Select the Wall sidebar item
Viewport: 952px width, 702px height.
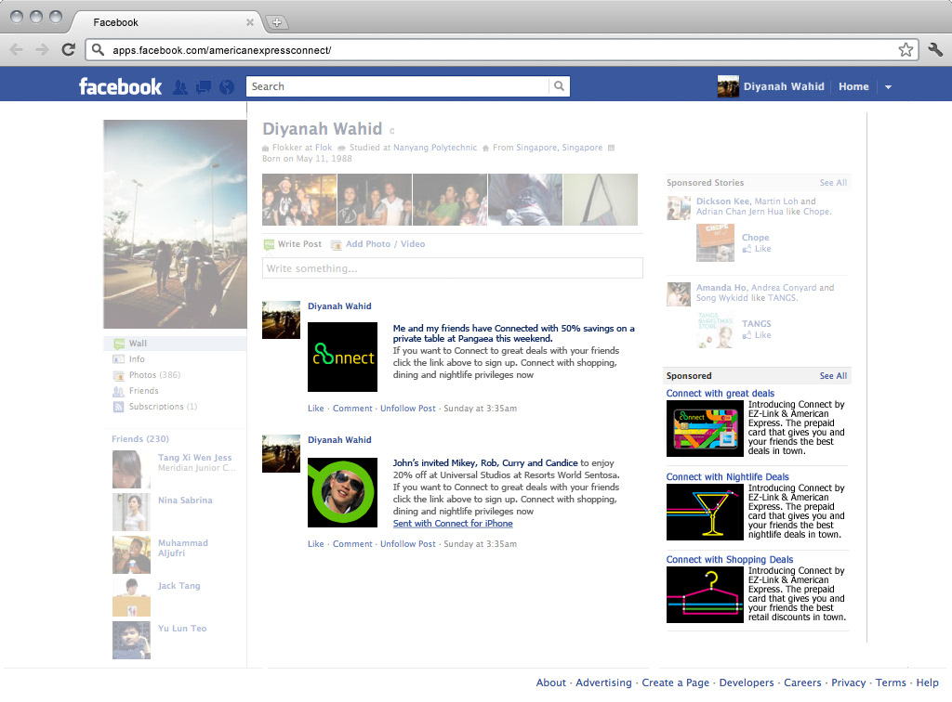(x=176, y=344)
